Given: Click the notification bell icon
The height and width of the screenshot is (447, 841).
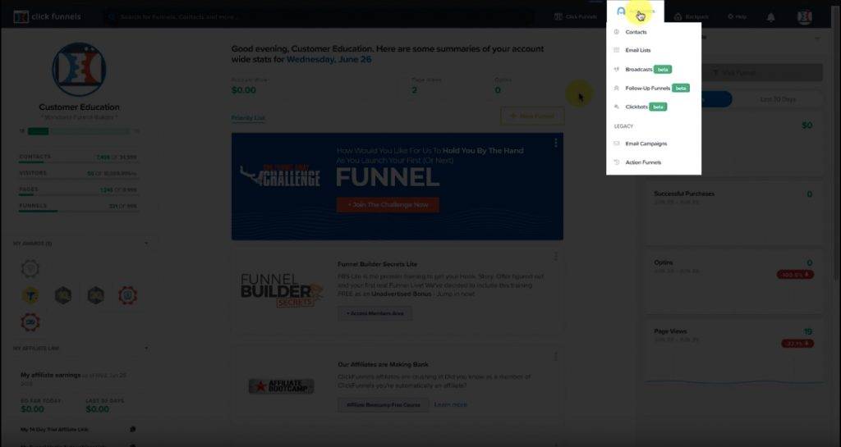Looking at the screenshot, I should (770, 17).
